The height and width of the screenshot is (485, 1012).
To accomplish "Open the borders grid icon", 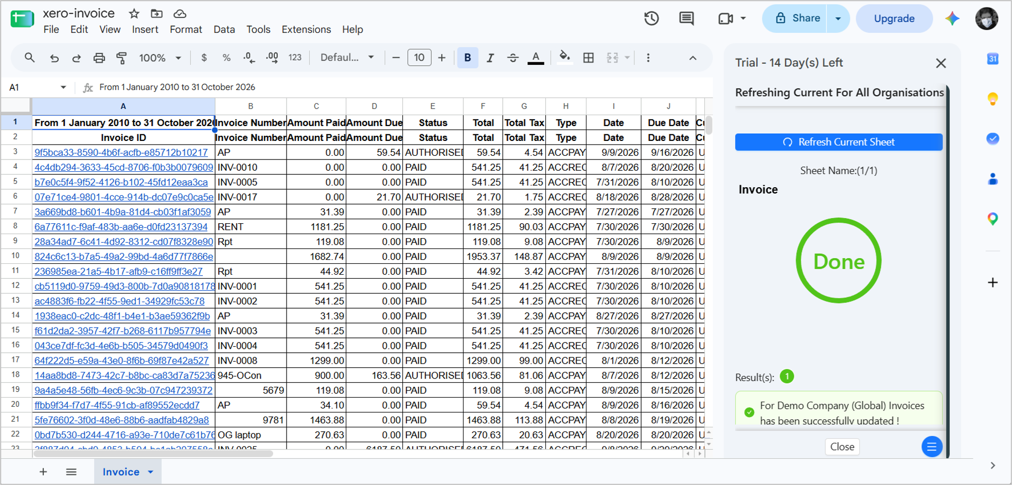I will tap(588, 58).
